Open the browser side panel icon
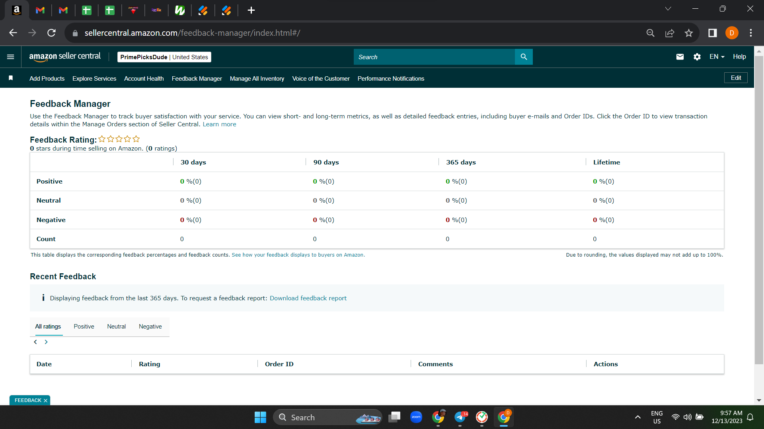This screenshot has height=429, width=764. tap(712, 33)
